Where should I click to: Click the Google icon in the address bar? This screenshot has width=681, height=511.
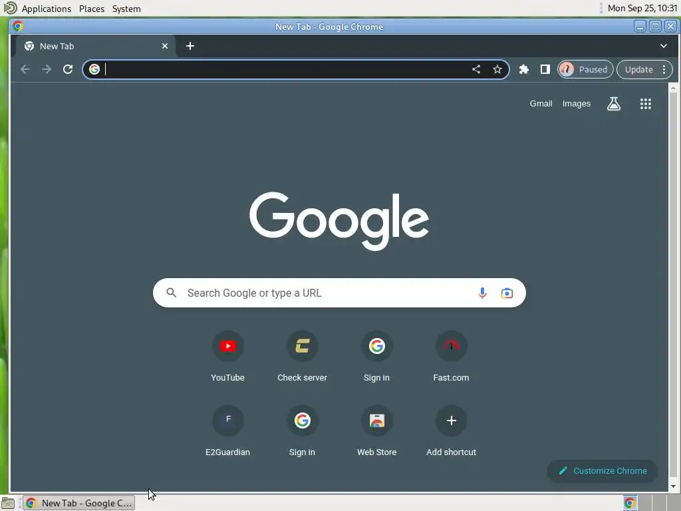94,69
